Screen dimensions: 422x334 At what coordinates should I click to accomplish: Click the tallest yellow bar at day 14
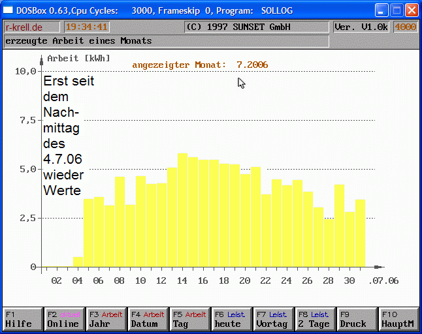point(183,210)
